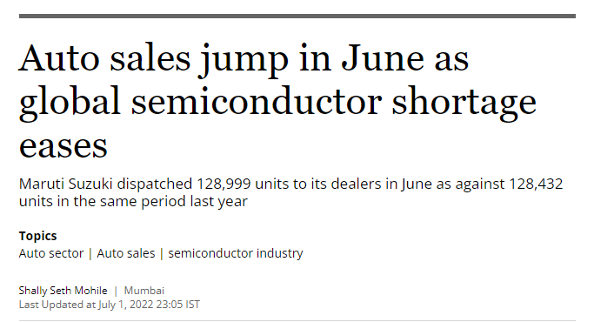Click the Topics heading
The image size is (594, 322).
(38, 236)
